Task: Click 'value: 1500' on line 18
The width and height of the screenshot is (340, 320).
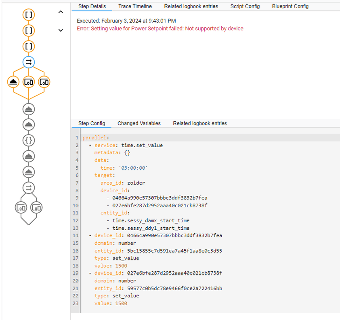Action: (111, 266)
